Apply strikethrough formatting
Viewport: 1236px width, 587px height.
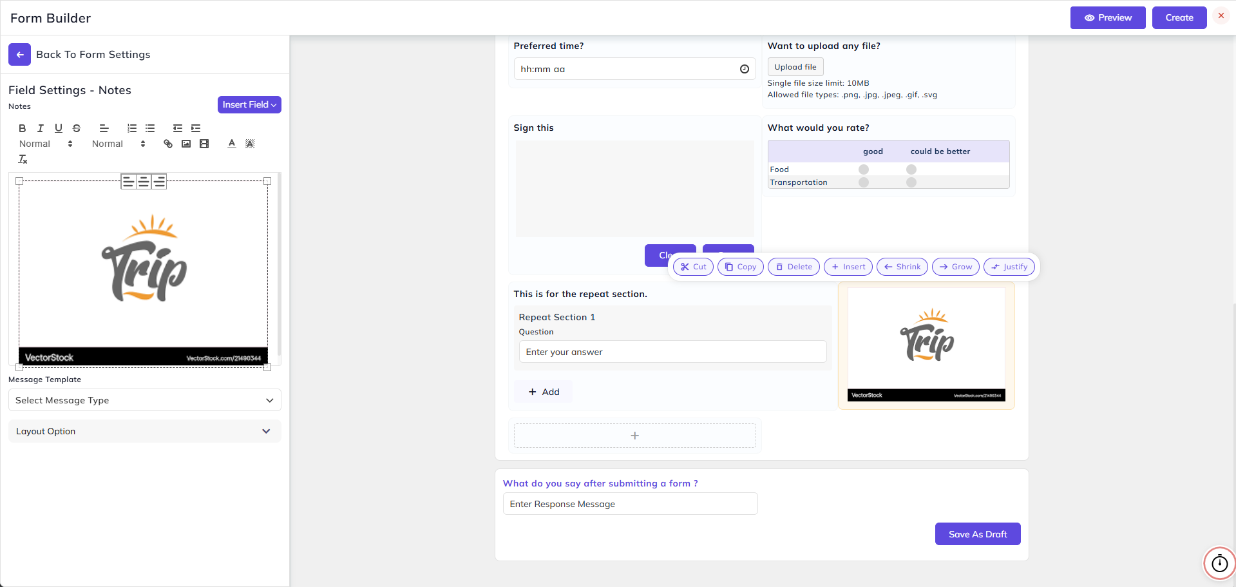[77, 128]
